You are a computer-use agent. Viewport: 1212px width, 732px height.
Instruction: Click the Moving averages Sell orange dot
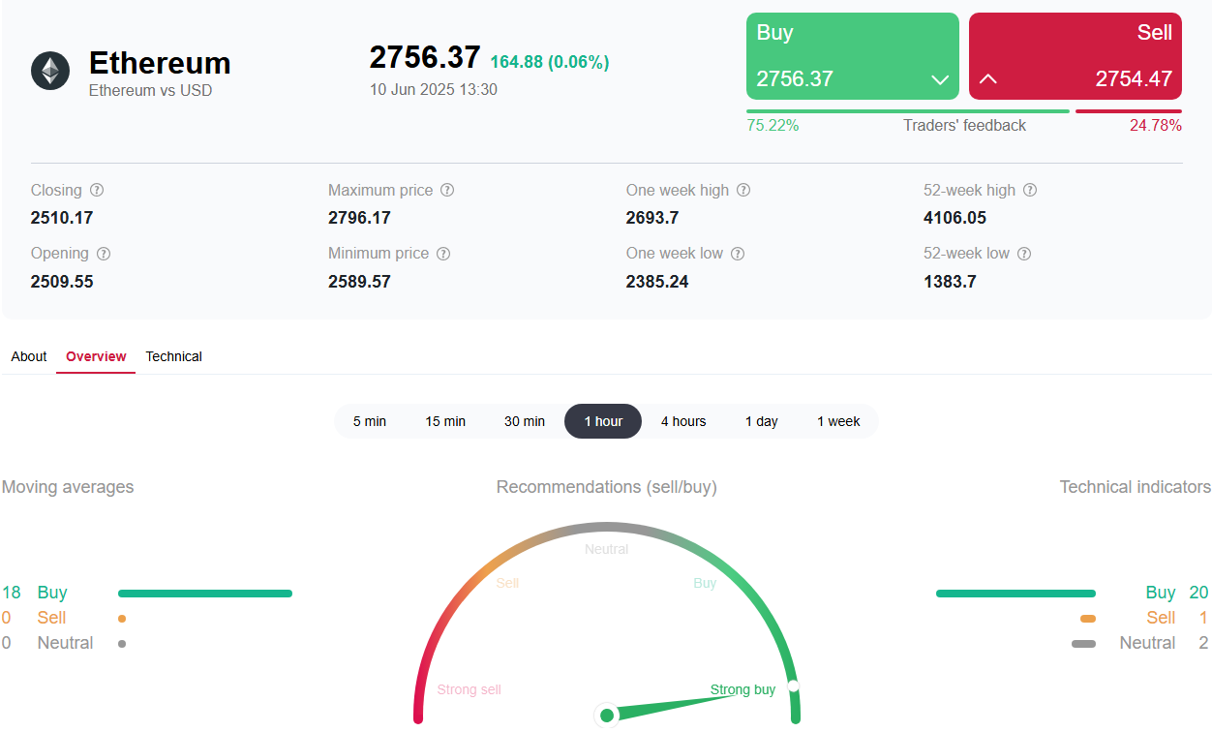[122, 618]
